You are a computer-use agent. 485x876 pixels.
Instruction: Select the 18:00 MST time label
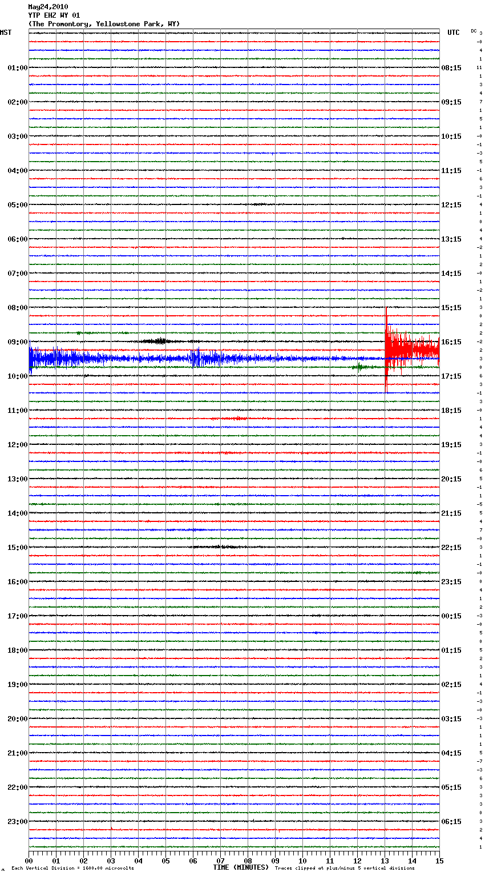17,650
